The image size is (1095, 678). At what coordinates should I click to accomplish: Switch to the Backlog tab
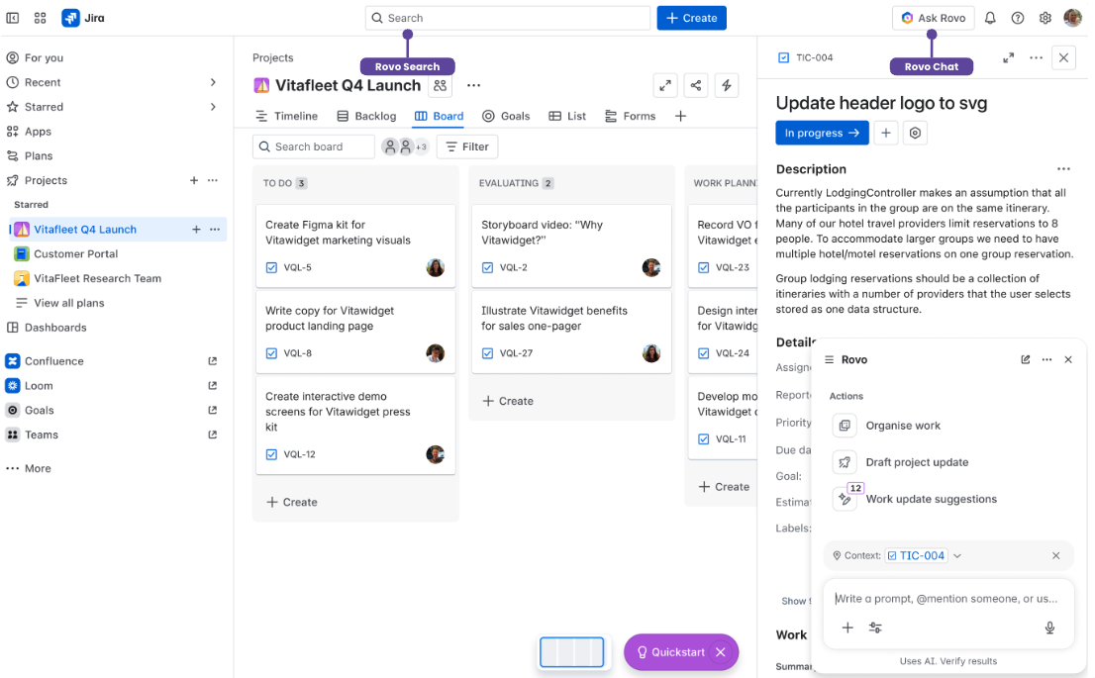click(x=366, y=116)
